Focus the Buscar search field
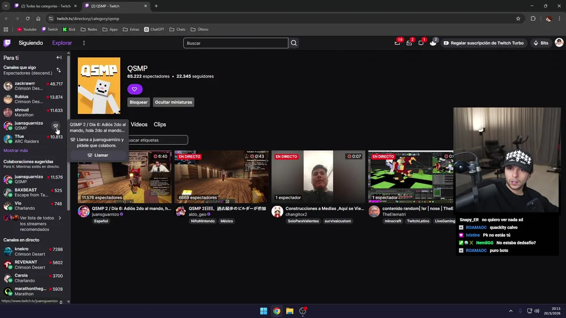 pyautogui.click(x=236, y=43)
